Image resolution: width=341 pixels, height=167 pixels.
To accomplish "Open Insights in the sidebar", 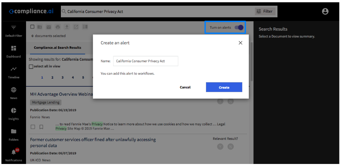I will 14,114.
